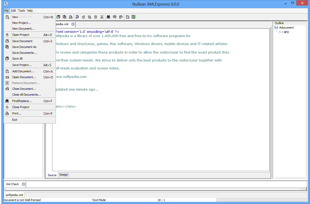
Task: Click the Find binoculars toolbar icon
Action: (108, 17)
